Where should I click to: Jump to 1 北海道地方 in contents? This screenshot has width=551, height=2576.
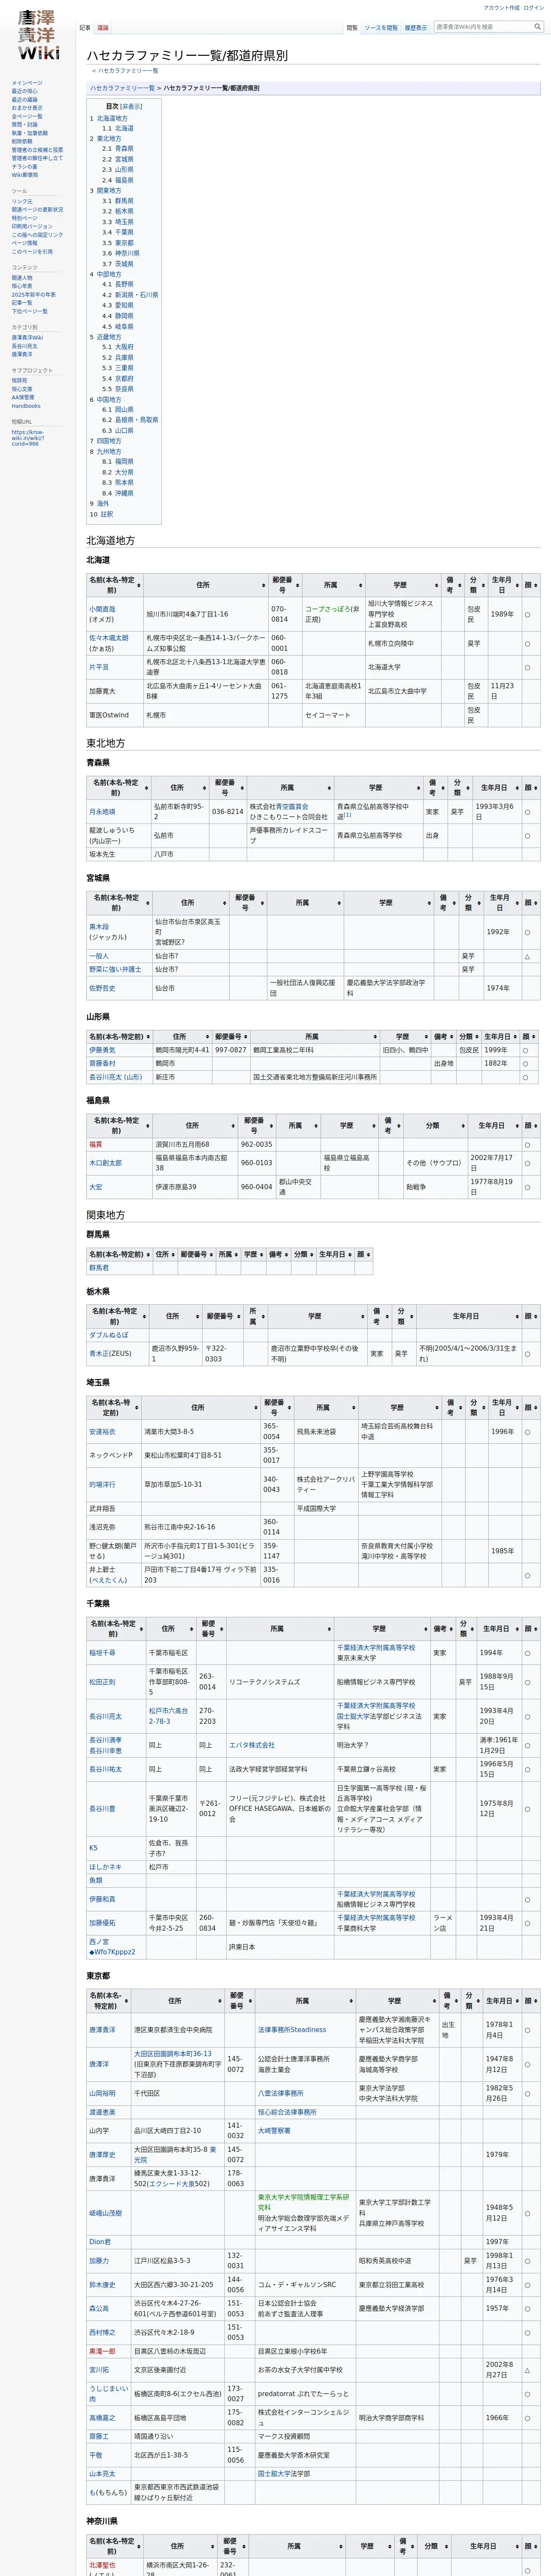pyautogui.click(x=109, y=118)
